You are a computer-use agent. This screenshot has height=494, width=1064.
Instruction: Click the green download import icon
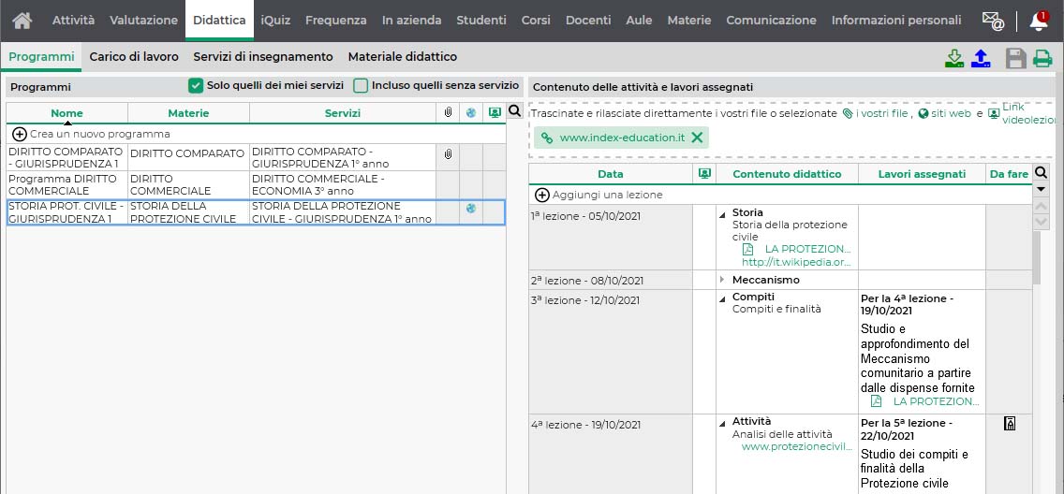tap(954, 58)
